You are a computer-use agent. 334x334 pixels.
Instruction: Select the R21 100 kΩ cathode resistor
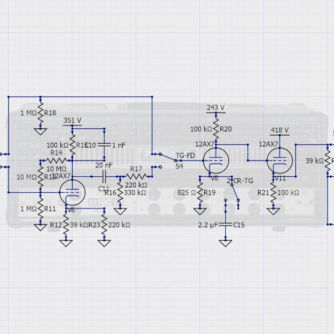pyautogui.click(x=273, y=192)
